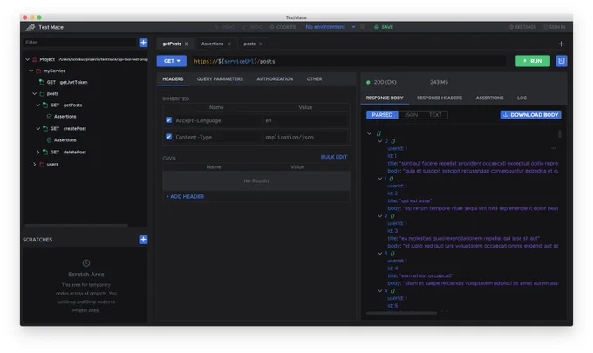The width and height of the screenshot is (593, 353).
Task: Collapse item 4 in response body
Action: tap(379, 290)
